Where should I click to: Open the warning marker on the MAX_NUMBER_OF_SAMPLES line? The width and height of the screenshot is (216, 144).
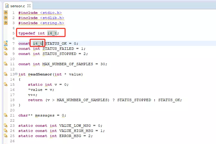(x=5, y=64)
